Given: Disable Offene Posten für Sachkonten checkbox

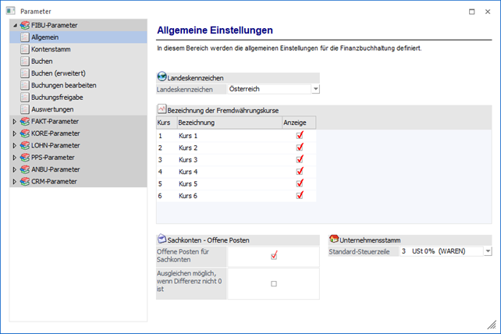Looking at the screenshot, I should [274, 255].
